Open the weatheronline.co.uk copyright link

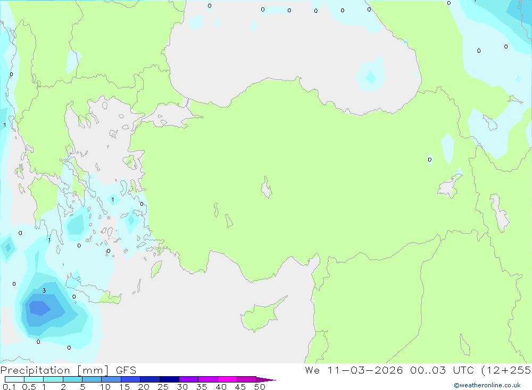(x=487, y=385)
